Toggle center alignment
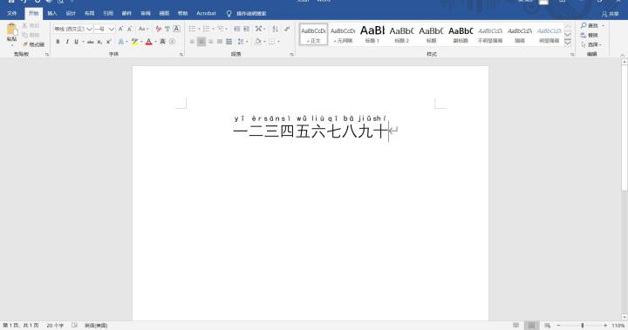This screenshot has height=330, width=628. (201, 42)
